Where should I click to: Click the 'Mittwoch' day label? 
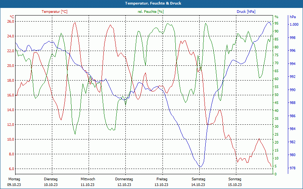tap(88, 179)
